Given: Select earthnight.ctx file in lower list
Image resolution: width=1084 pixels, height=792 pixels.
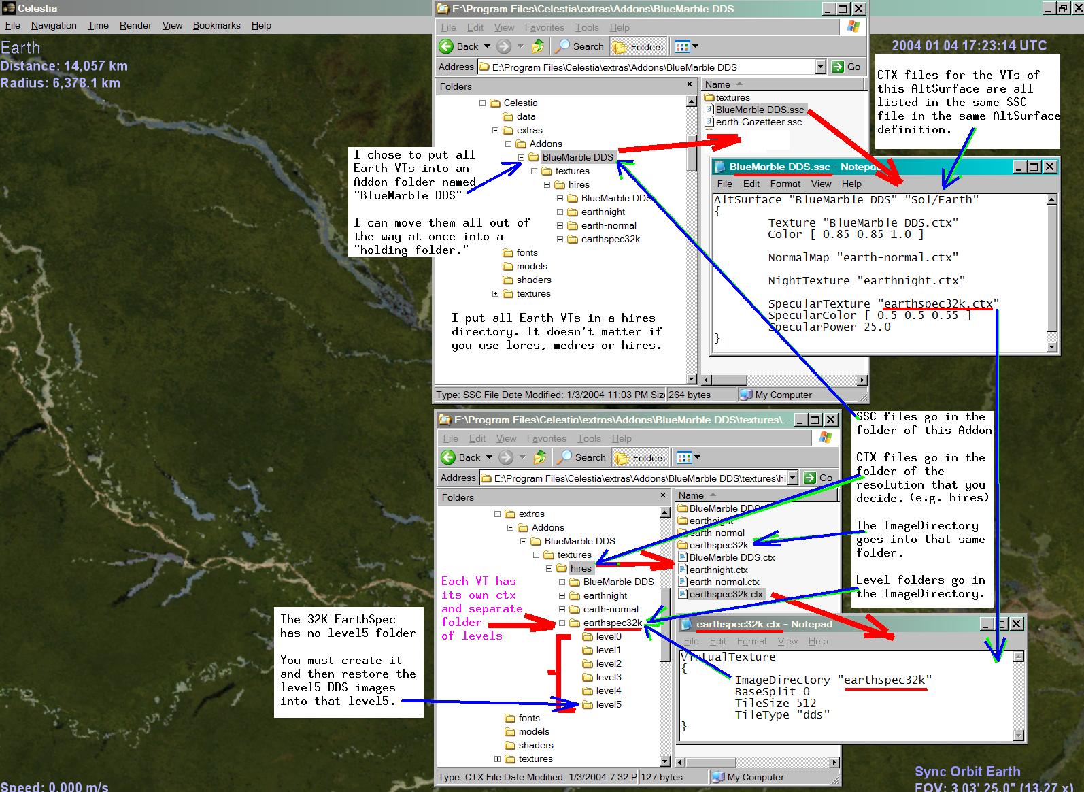Looking at the screenshot, I should (718, 570).
